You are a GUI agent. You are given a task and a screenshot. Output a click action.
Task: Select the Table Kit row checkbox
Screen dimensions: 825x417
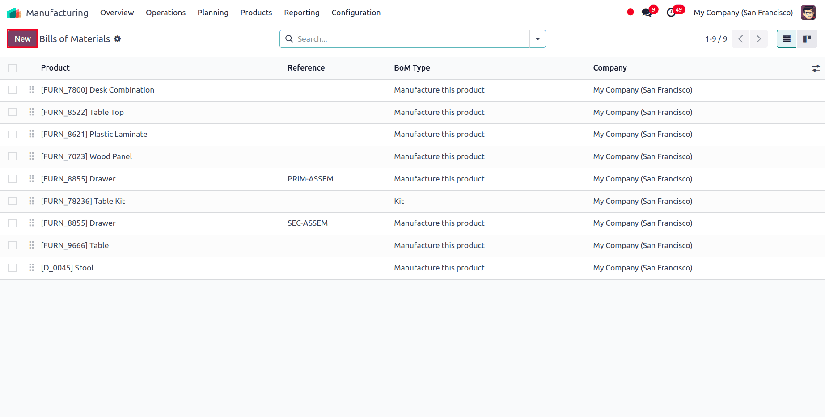click(13, 201)
